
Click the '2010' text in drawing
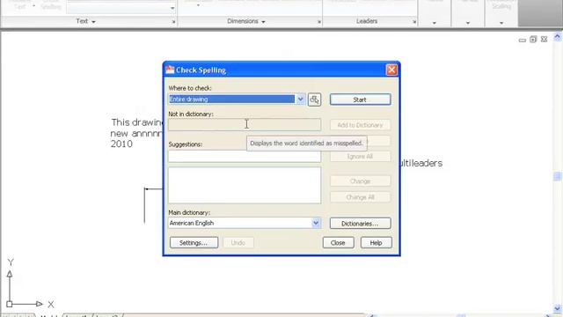pos(121,144)
